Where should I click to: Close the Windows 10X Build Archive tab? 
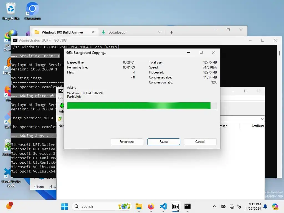point(93,32)
